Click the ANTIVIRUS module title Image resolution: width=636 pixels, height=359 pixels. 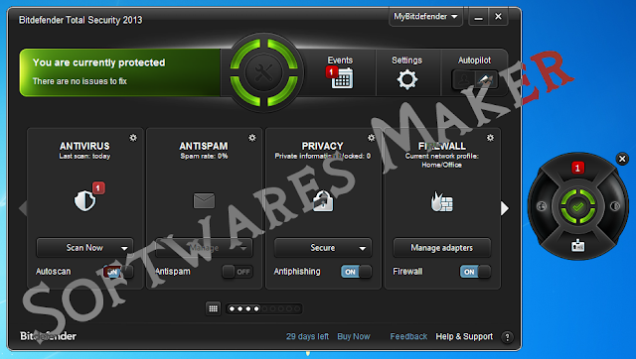[84, 146]
